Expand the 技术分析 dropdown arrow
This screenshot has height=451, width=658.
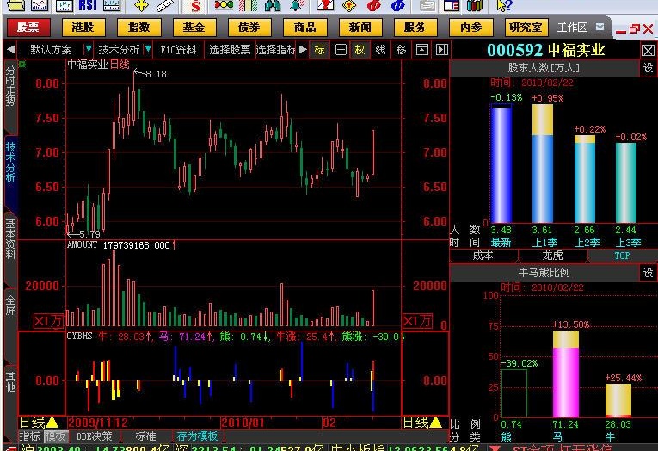(148, 50)
